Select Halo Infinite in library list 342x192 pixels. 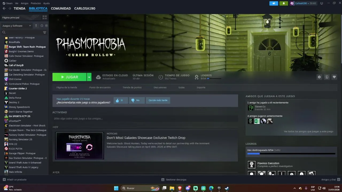click(15, 172)
